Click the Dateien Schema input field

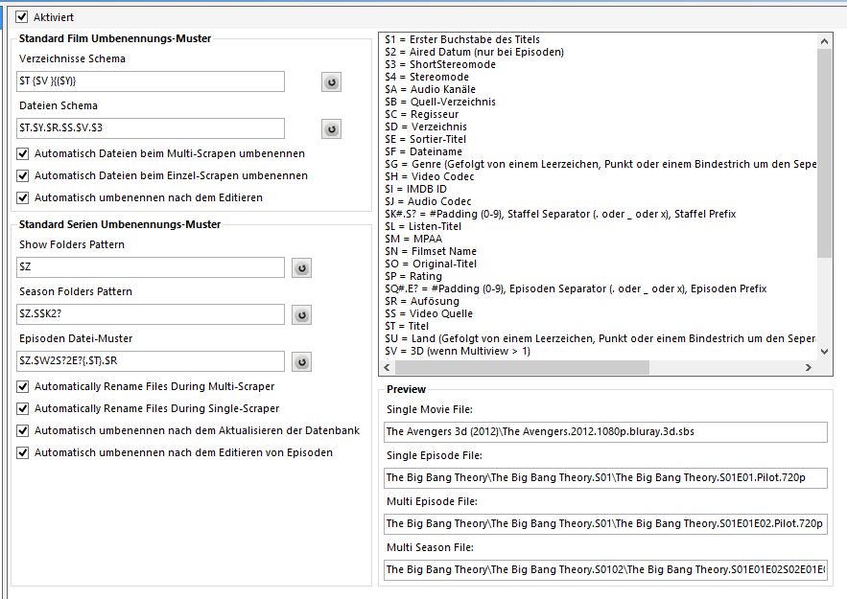(x=151, y=128)
